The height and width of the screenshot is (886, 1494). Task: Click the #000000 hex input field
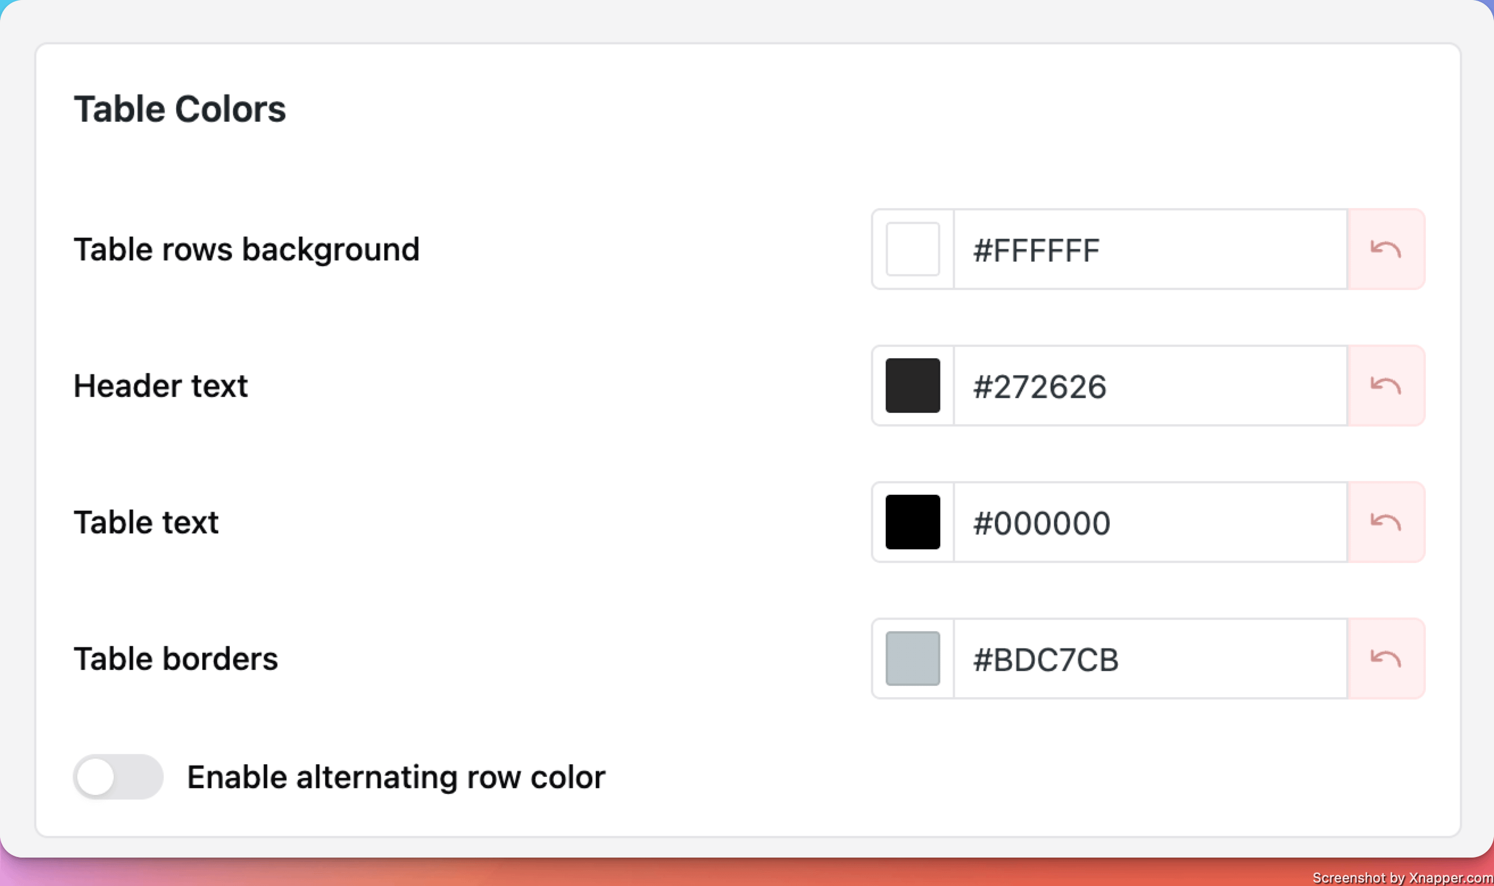click(1149, 523)
